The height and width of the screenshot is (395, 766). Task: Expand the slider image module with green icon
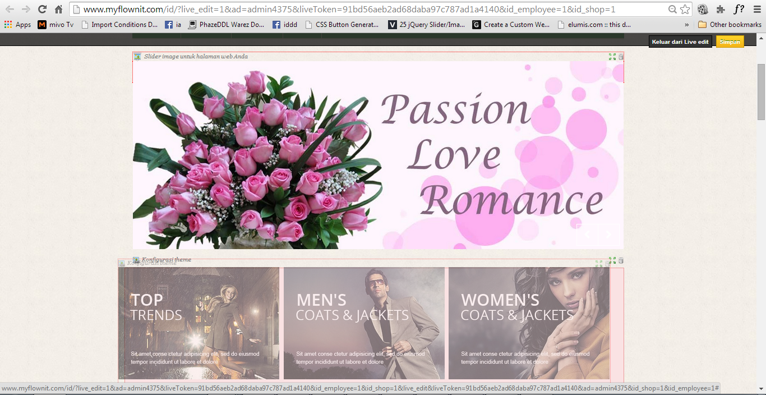coord(612,57)
